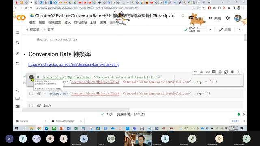Open the 說明 menu
Screen dimensions: 260x146
(x=103, y=22)
